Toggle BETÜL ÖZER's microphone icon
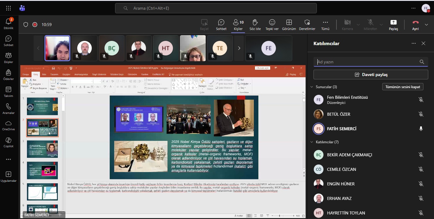The image size is (434, 219). 421,114
